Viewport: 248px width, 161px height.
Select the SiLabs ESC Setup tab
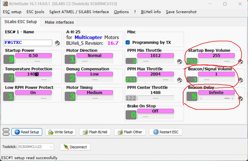point(21,22)
